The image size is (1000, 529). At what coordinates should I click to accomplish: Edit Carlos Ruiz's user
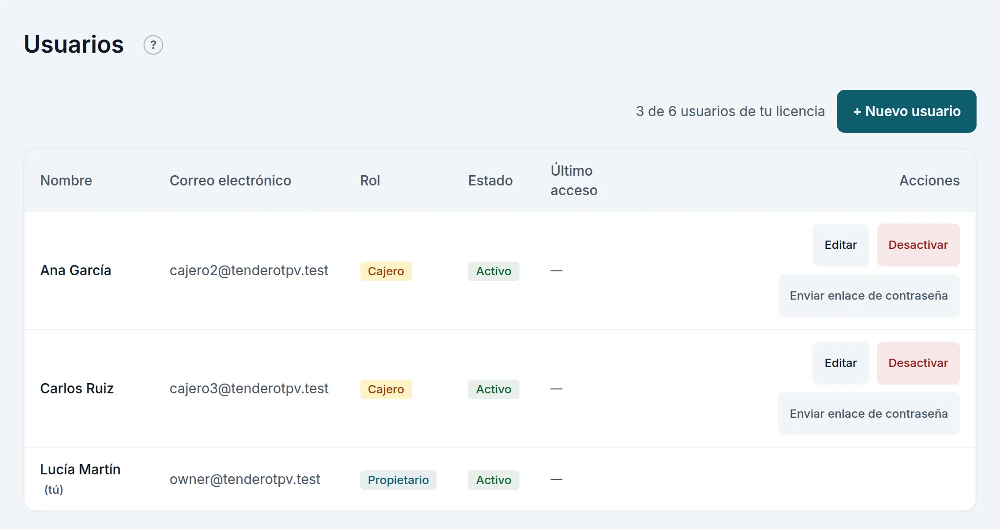[x=840, y=363]
